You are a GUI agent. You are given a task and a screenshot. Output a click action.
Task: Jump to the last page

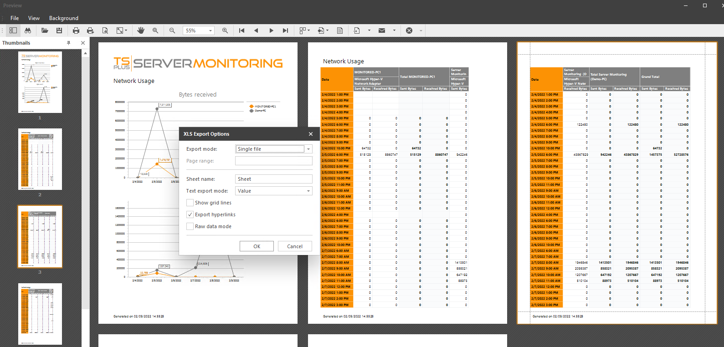pyautogui.click(x=285, y=31)
